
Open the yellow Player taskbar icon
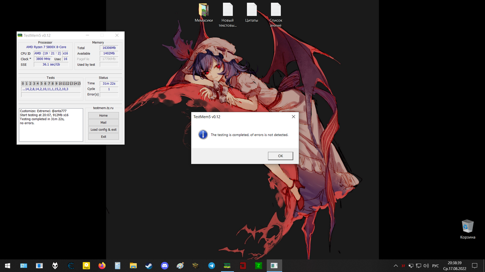(x=86, y=266)
